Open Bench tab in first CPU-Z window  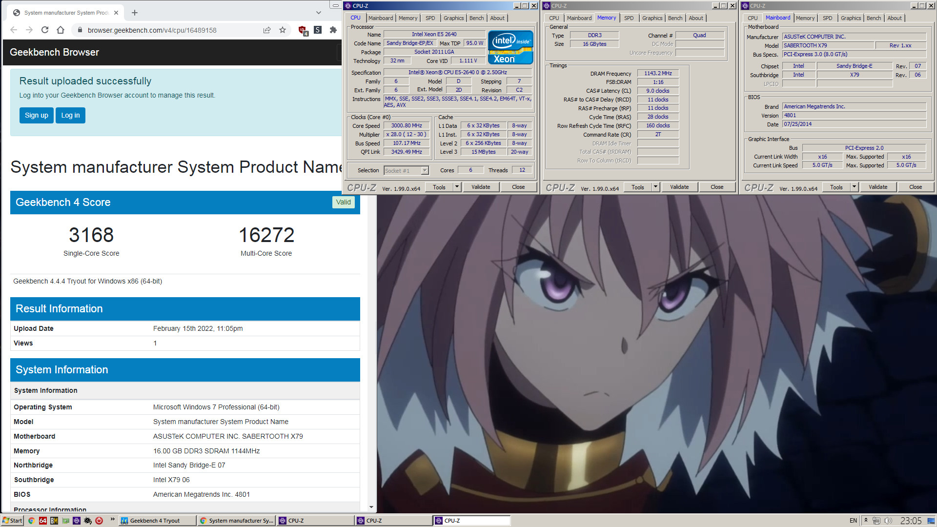coord(476,18)
